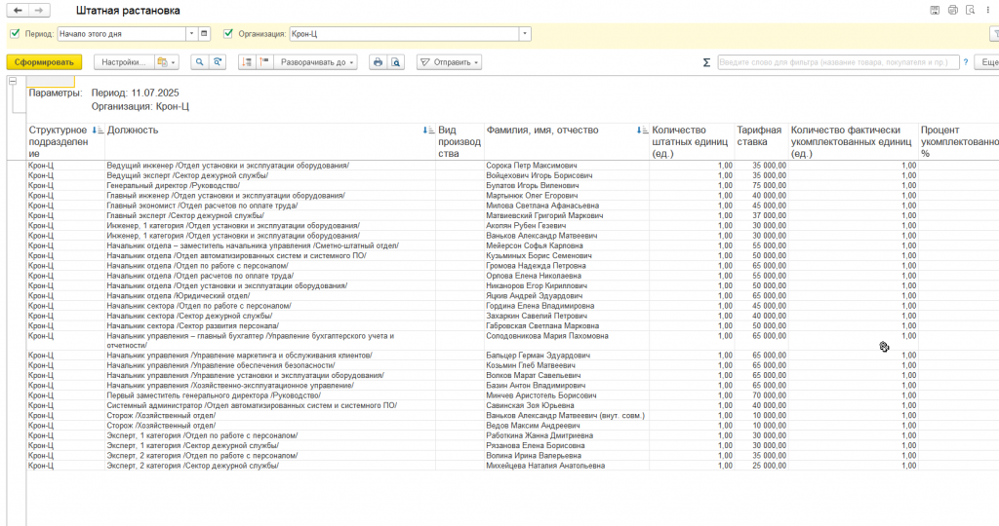This screenshot has height=526, width=999.
Task: Sort by Структурное подразделение column sort icon
Action: click(x=98, y=131)
